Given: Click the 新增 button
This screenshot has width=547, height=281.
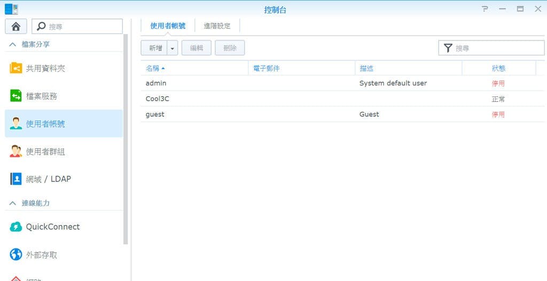Looking at the screenshot, I should click(155, 48).
